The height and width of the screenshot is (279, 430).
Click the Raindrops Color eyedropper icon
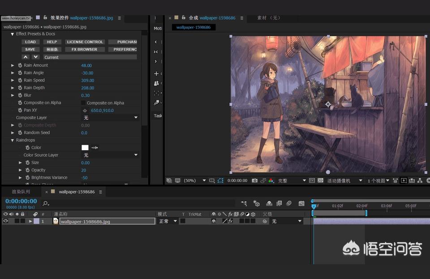[x=95, y=148]
